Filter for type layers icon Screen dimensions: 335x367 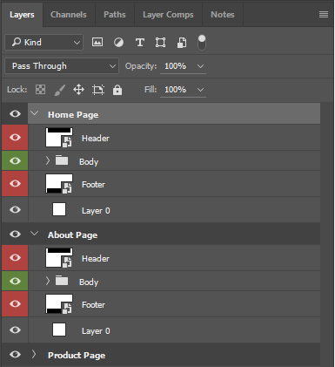pos(140,43)
